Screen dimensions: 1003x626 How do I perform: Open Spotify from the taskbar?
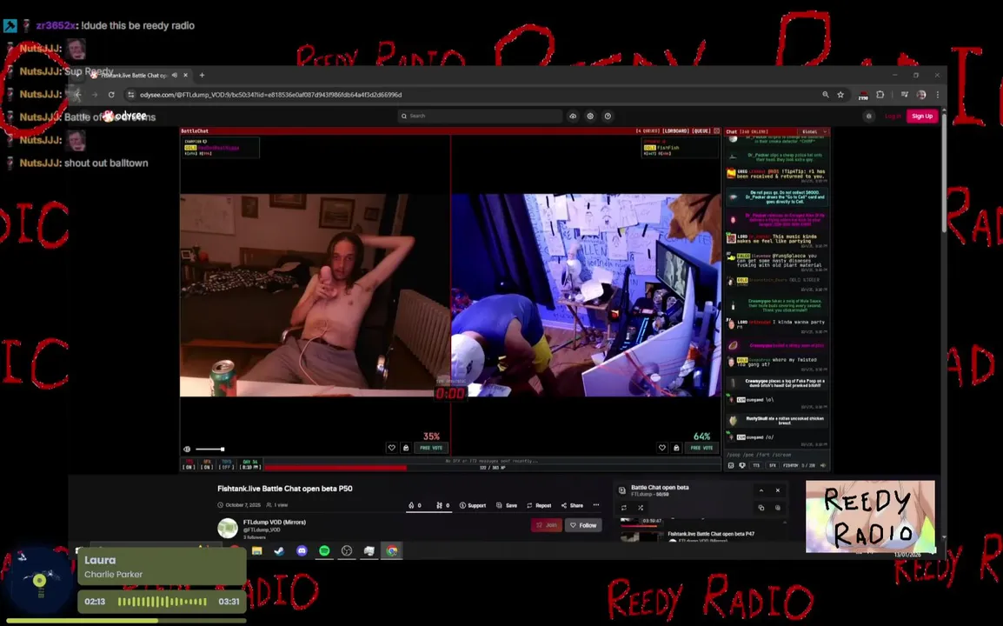(324, 551)
